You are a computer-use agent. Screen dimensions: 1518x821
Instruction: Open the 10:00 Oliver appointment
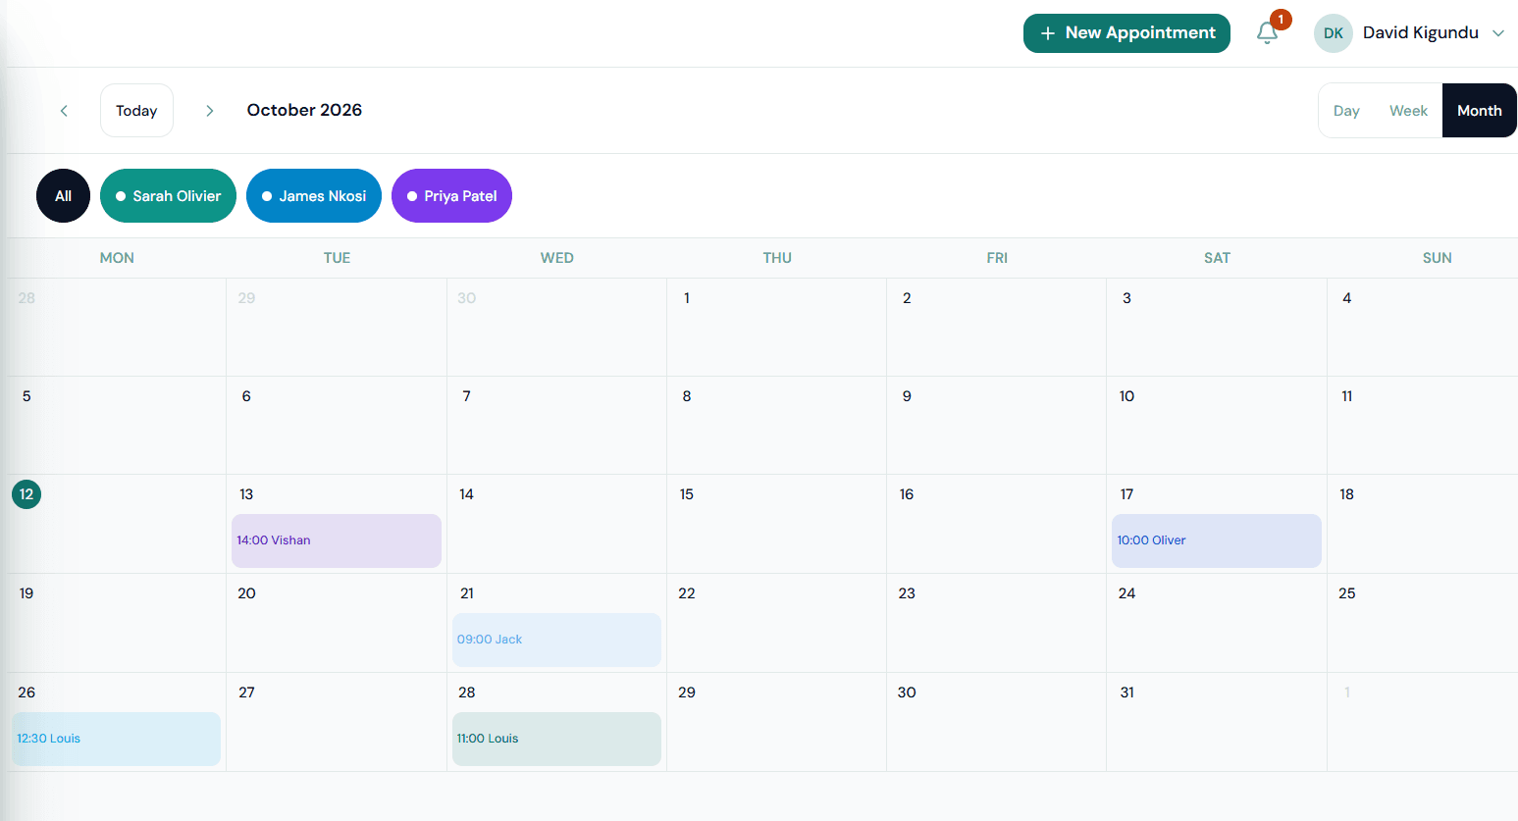click(x=1217, y=540)
